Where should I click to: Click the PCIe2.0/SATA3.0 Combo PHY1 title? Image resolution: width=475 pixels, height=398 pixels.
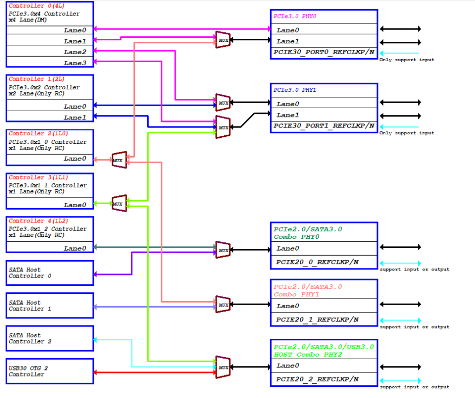pyautogui.click(x=308, y=290)
